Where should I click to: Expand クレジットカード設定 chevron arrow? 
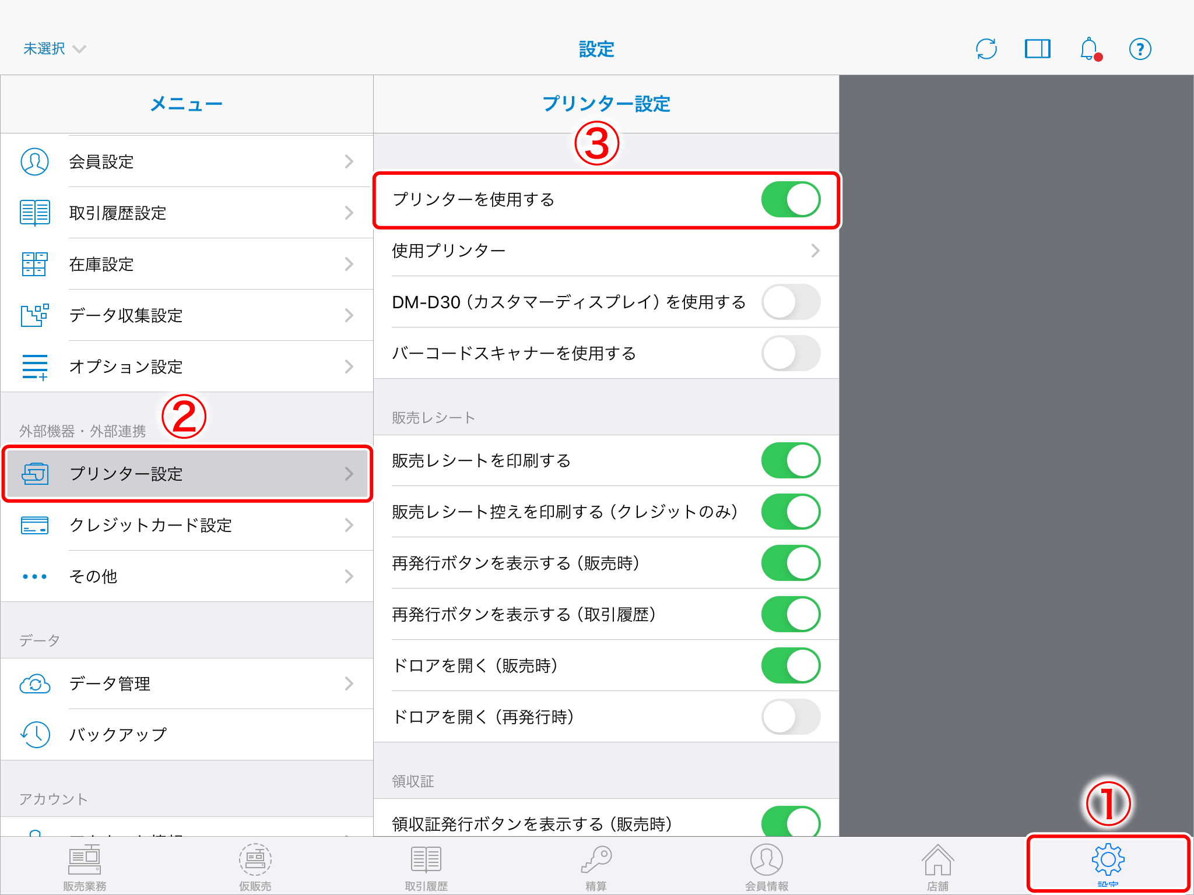(x=349, y=525)
